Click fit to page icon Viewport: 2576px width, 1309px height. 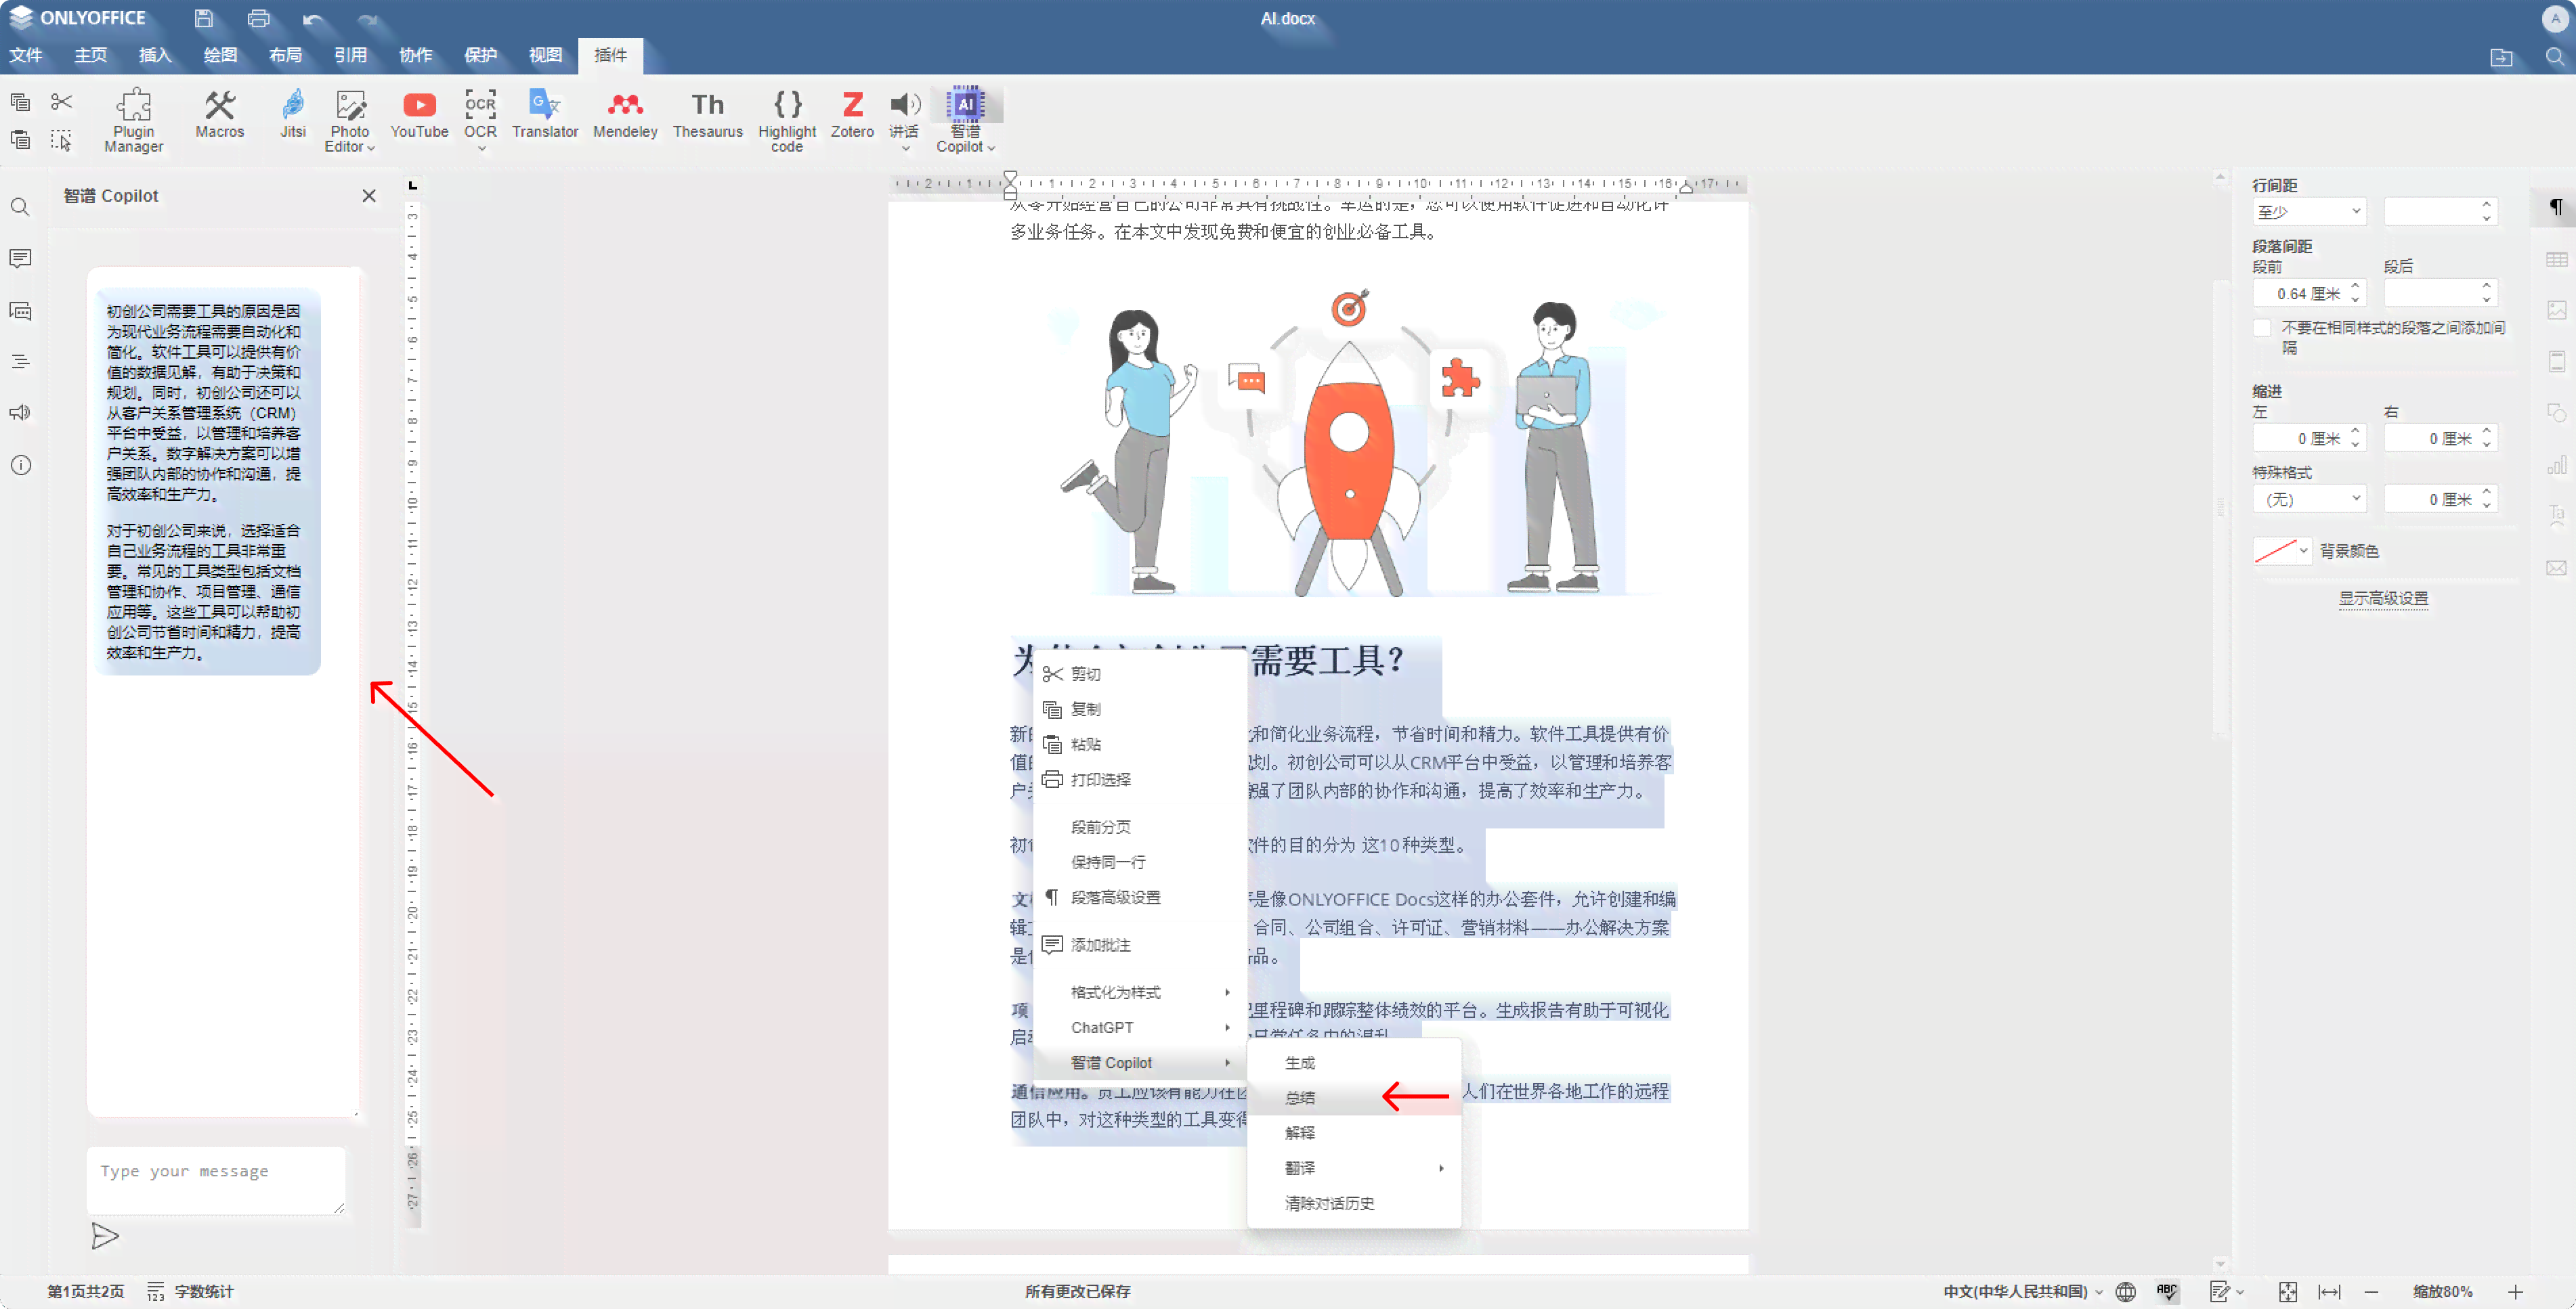2287,1292
